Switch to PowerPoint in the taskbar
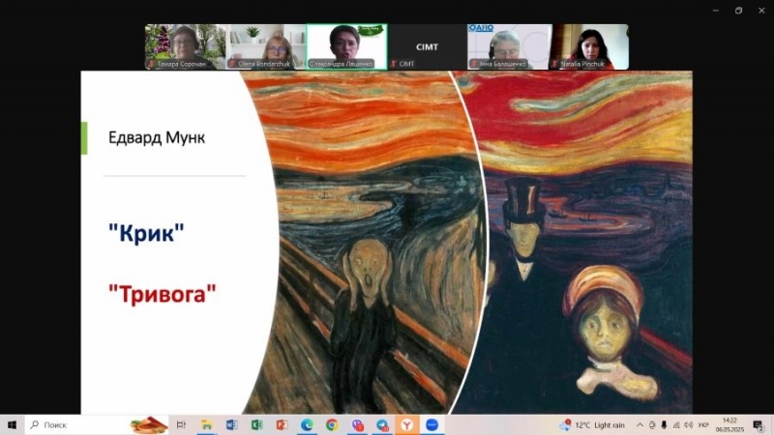774x435 pixels. click(x=282, y=425)
